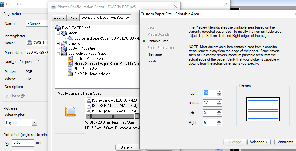The width and height of the screenshot is (296, 151).
Task: Increase the Top margin with up arrow
Action: point(219,92)
